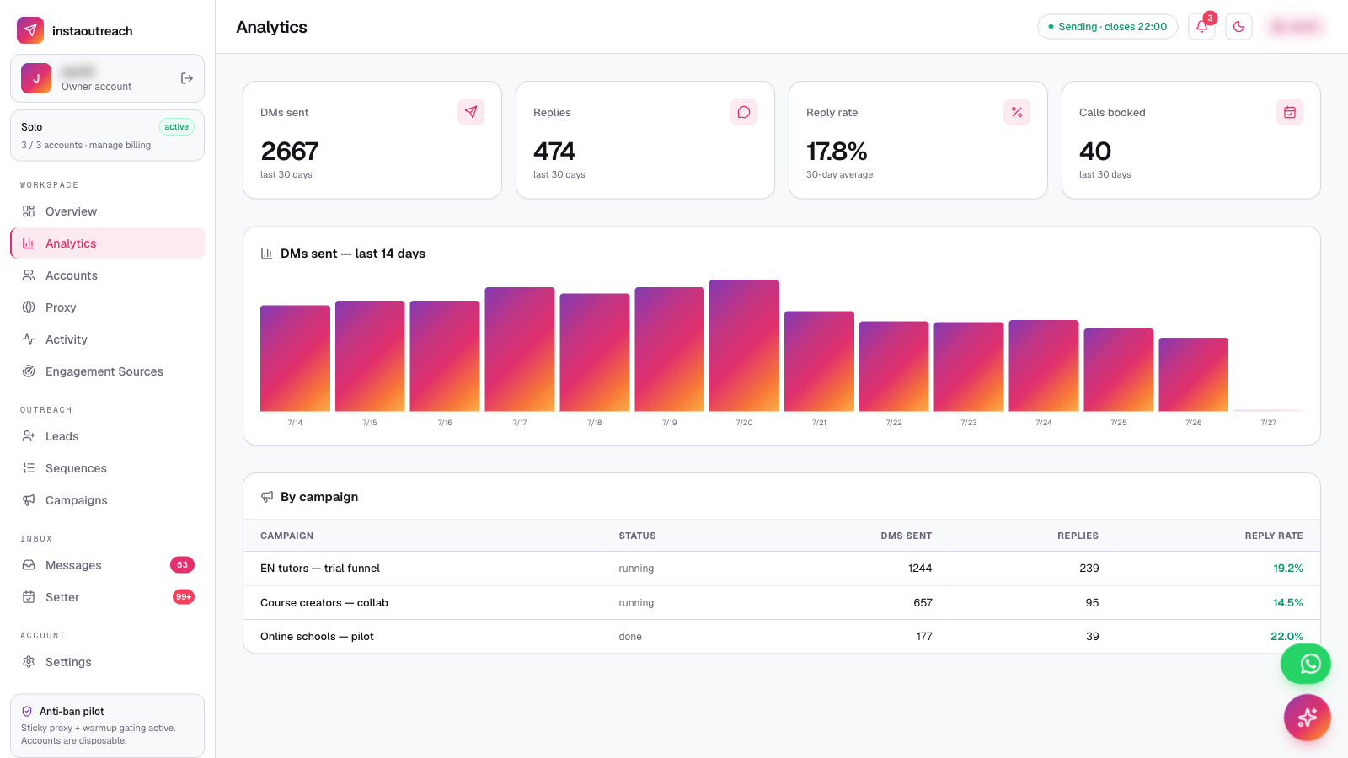Screen dimensions: 1348x758
Task: Click the 99+ badge on Setter
Action: pos(184,597)
